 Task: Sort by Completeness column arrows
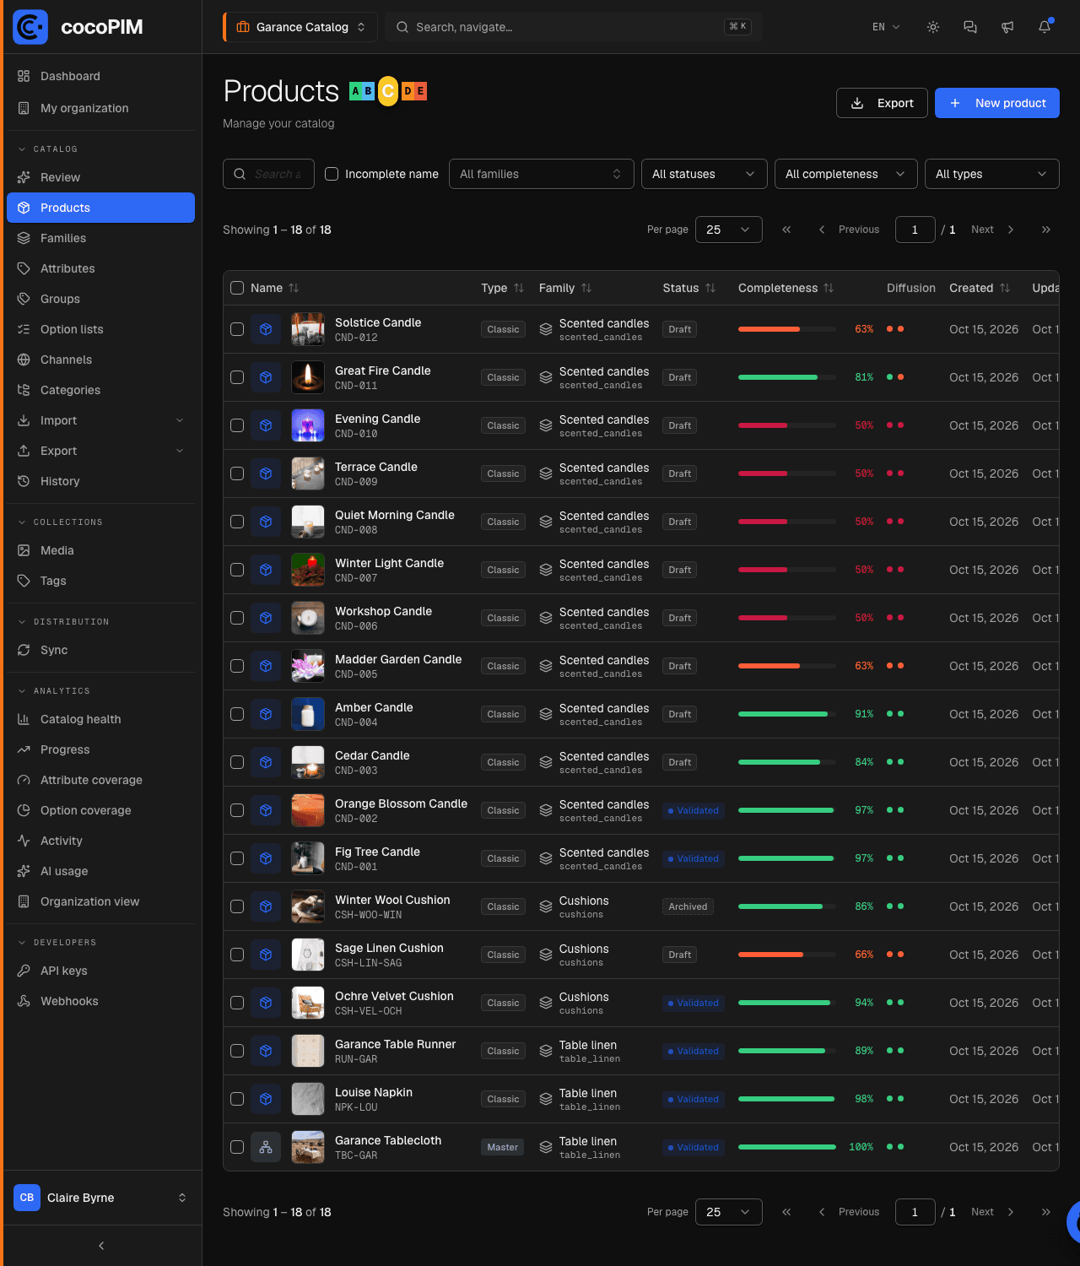pyautogui.click(x=829, y=288)
